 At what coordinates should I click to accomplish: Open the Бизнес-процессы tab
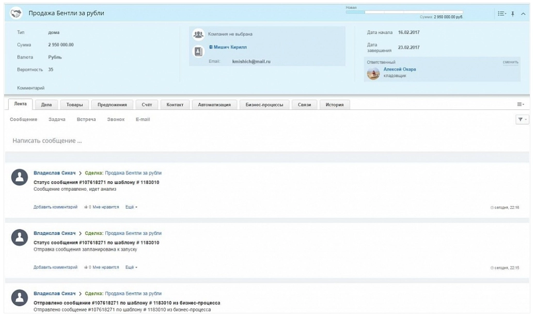coord(264,105)
